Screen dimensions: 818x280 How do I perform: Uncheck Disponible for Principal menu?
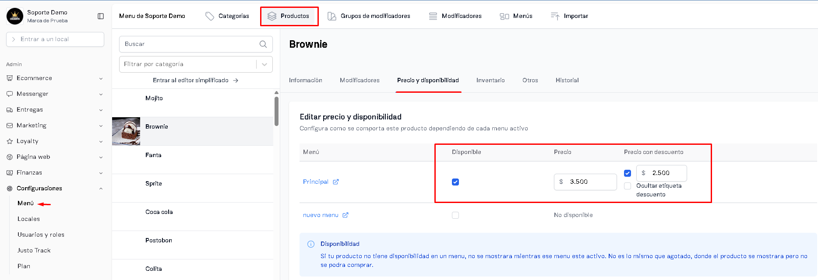pos(455,182)
